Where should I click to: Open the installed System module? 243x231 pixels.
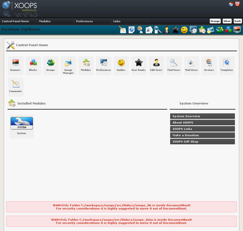point(22,126)
